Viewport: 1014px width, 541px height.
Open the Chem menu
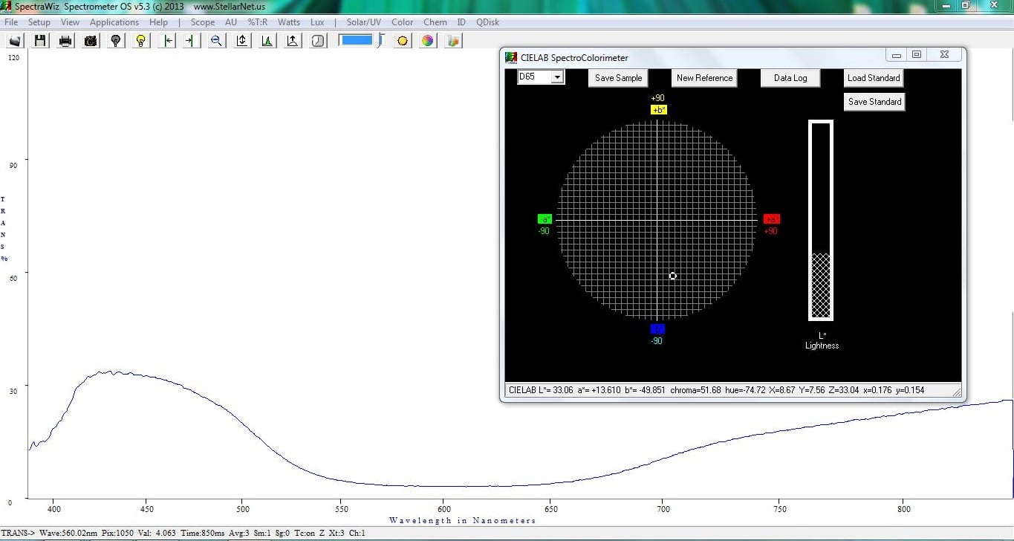(435, 22)
